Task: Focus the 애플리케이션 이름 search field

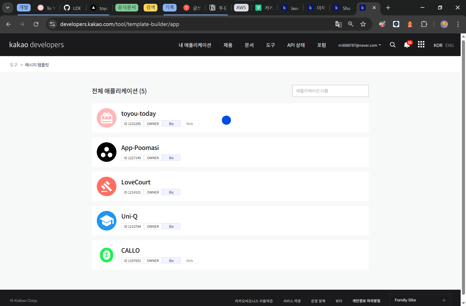Action: 330,91
